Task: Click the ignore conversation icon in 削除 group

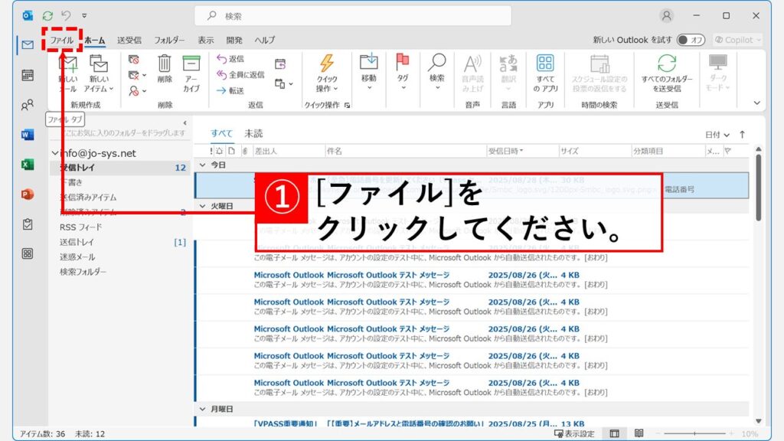Action: click(133, 60)
